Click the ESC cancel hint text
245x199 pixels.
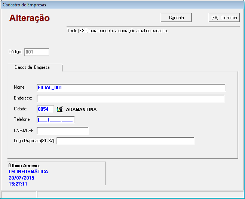point(117,31)
